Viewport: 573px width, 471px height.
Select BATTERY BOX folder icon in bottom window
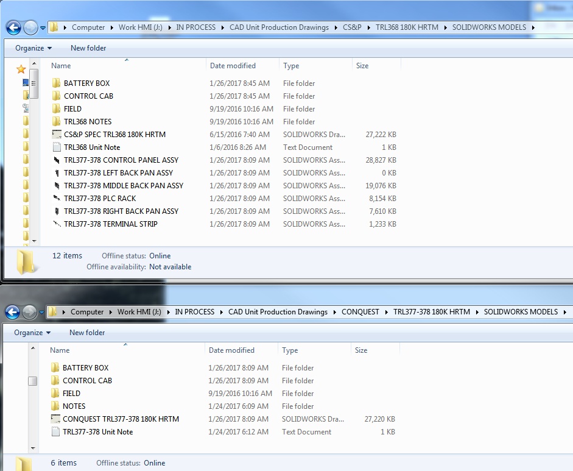pyautogui.click(x=55, y=367)
